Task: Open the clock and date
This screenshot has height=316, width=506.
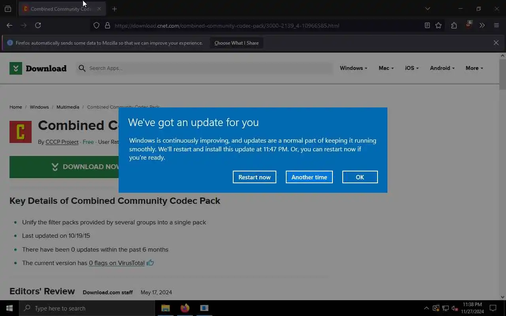Action: [472, 308]
